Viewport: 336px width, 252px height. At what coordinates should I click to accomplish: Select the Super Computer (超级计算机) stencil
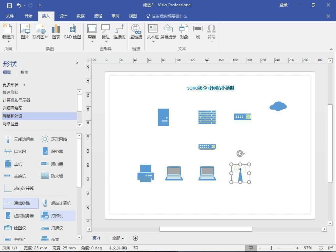click(56, 203)
